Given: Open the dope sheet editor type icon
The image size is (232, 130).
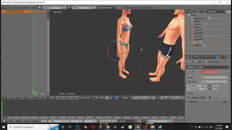Looking at the screenshot, I should coord(5,98).
